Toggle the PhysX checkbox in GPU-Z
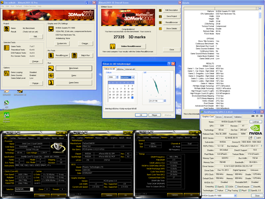Viewport: 265px width, 199px height. click(x=240, y=190)
